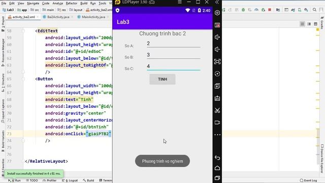The image size is (325, 183).
Task: Focus So C input field
Action: click(174, 67)
